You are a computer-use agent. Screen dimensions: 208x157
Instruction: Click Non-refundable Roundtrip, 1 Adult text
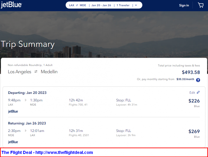pyautogui.click(x=30, y=65)
